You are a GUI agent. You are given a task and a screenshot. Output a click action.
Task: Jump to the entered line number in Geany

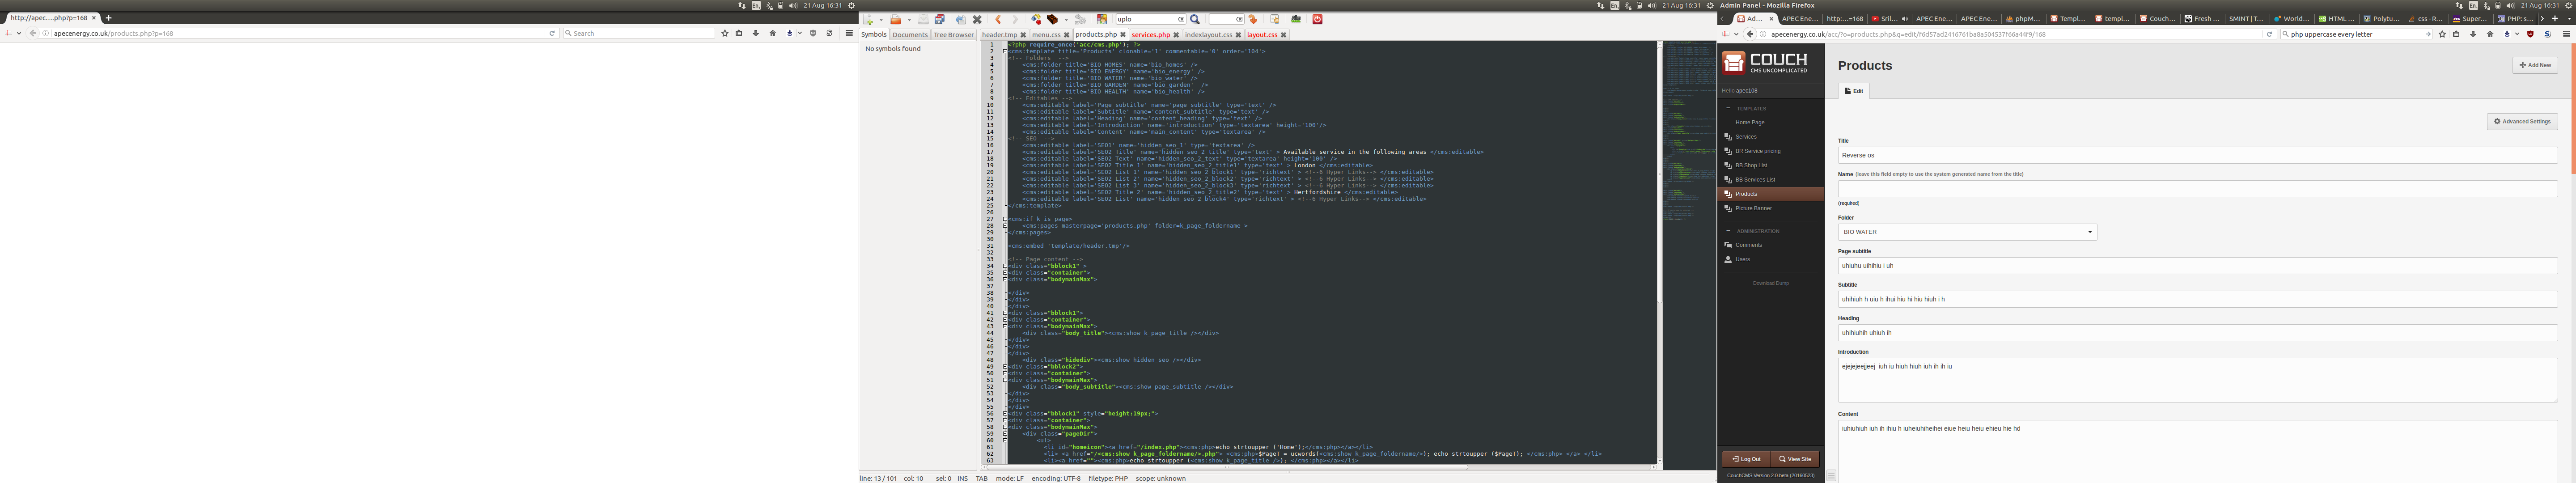pos(1253,19)
